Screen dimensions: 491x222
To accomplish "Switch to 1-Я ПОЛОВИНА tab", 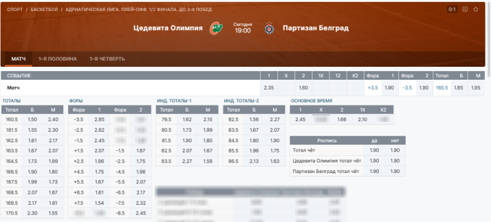I will (58, 59).
